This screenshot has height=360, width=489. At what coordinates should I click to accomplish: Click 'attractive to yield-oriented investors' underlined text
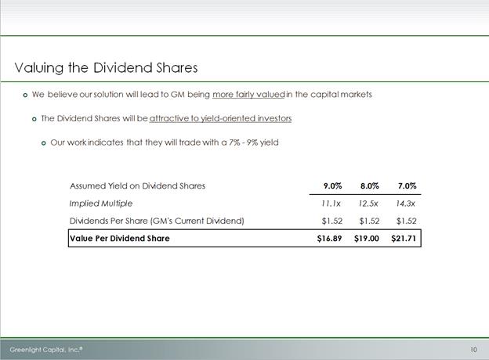click(220, 119)
